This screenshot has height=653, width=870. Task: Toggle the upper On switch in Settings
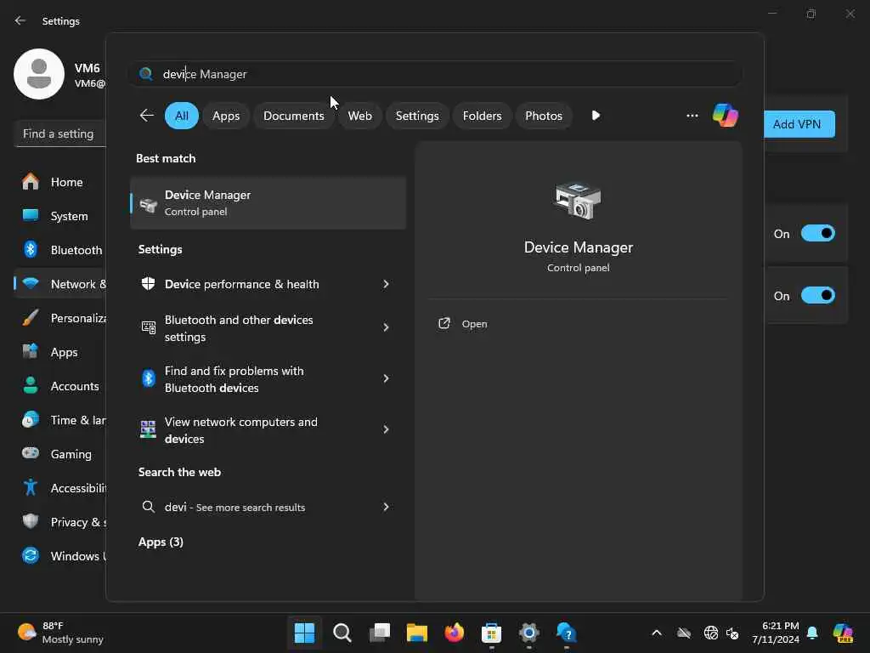(x=818, y=233)
